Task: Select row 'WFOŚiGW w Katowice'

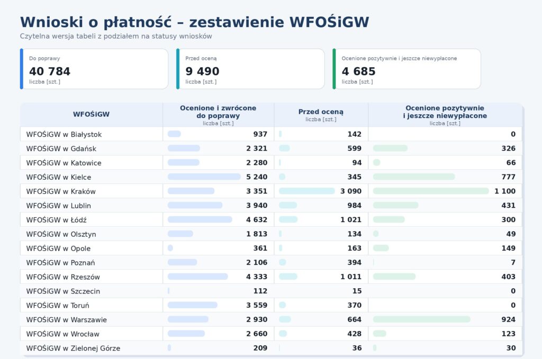Action: (271, 163)
